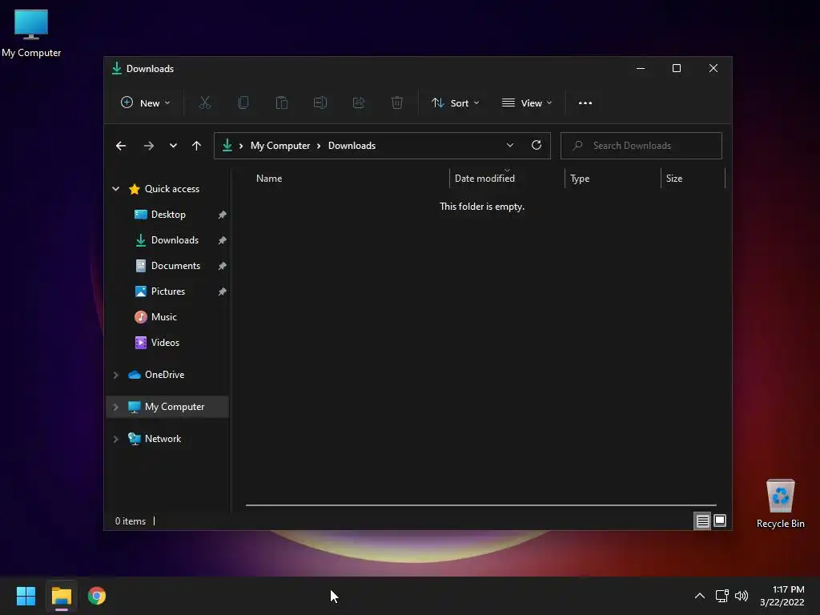Click the '0 items' status text
The height and width of the screenshot is (615, 820).
(x=131, y=521)
